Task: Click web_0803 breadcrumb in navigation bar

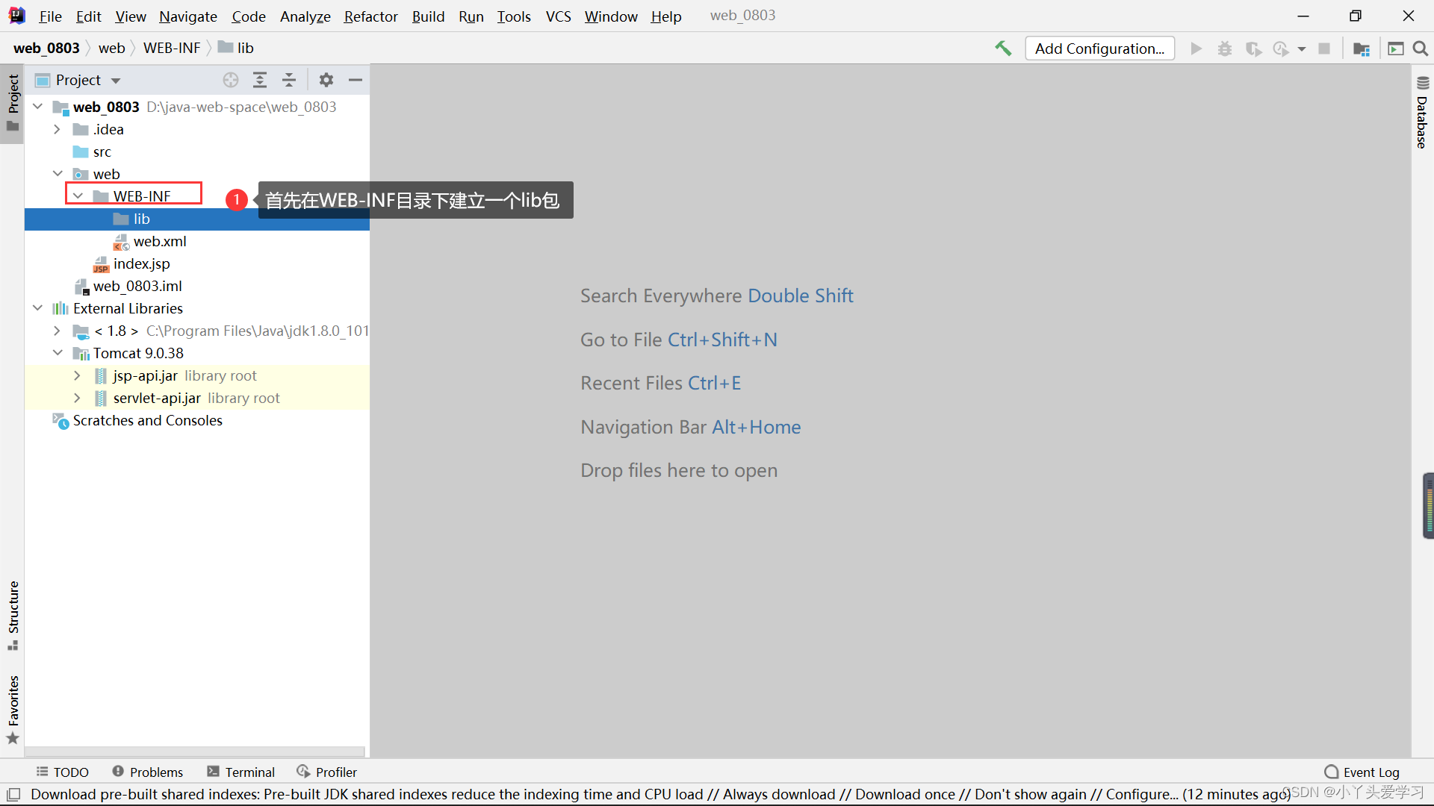Action: (x=46, y=48)
